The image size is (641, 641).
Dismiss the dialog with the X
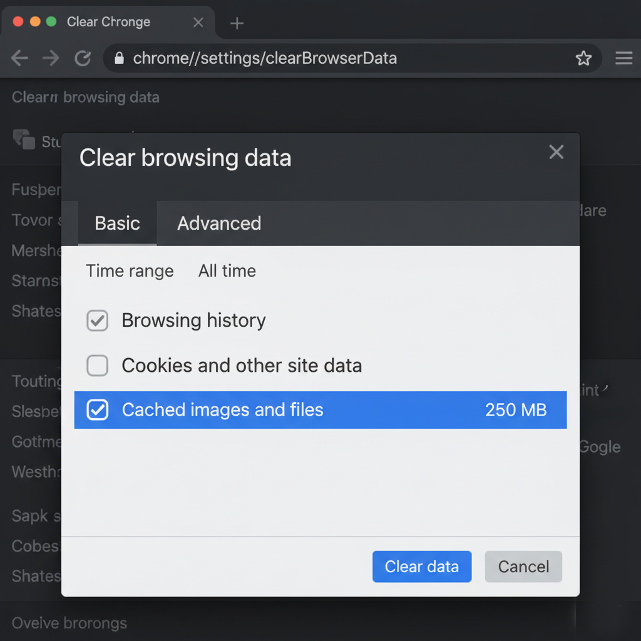click(556, 151)
